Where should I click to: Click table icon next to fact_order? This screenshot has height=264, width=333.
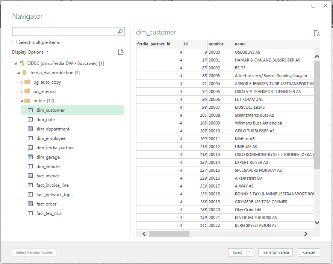click(x=30, y=204)
